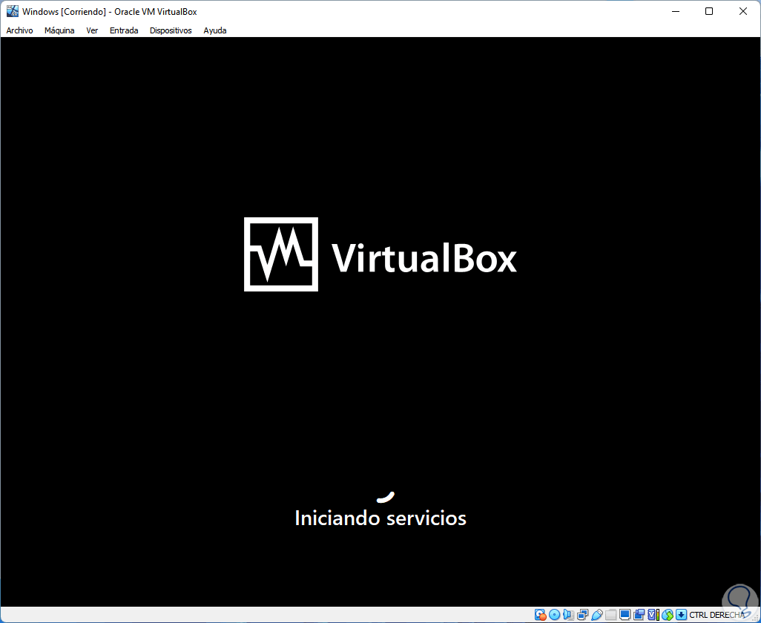Click the CTRL DERECHA host key label
Screen dimensions: 761x623
coord(716,616)
